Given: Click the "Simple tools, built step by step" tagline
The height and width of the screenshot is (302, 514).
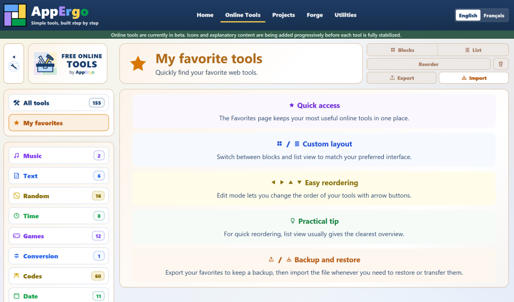Looking at the screenshot, I should tap(65, 23).
